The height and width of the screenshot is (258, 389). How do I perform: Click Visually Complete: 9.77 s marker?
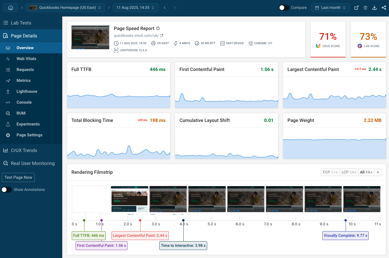[x=345, y=235]
